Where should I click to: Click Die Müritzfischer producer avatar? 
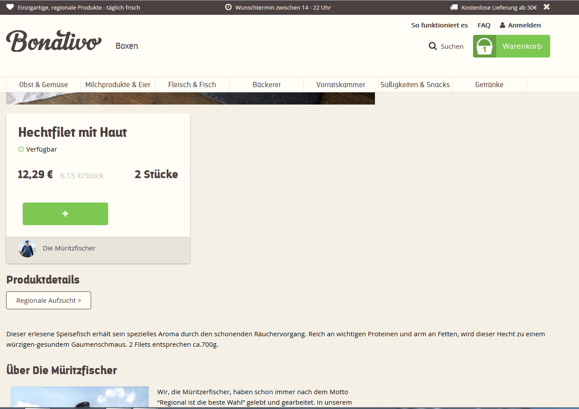[x=27, y=248]
